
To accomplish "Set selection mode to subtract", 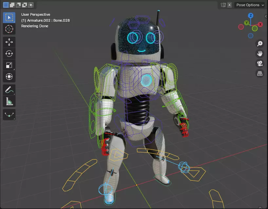I will coord(18,5).
